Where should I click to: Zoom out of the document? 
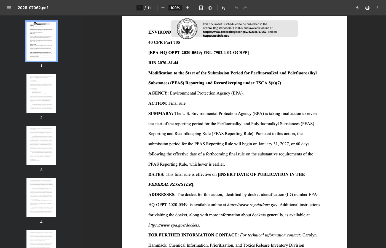click(163, 8)
